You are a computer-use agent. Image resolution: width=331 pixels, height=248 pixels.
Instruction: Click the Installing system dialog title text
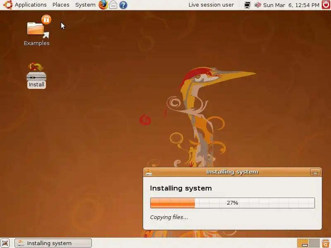coord(232,172)
